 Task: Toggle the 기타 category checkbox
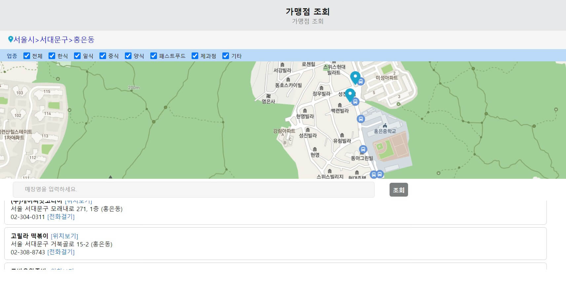coord(226,56)
